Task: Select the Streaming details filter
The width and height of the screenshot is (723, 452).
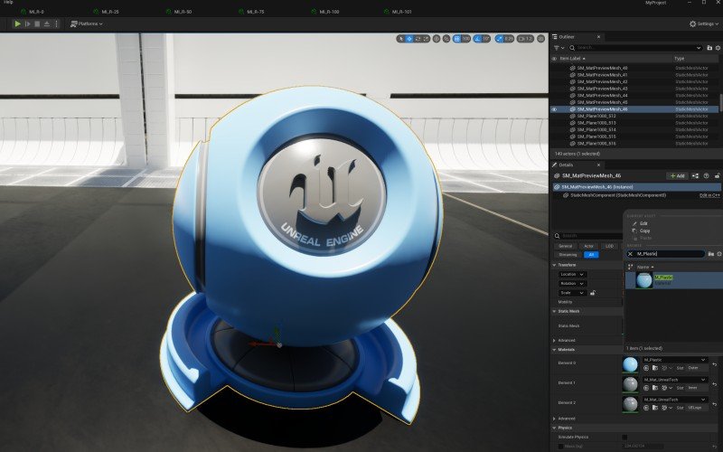Action: pos(568,255)
